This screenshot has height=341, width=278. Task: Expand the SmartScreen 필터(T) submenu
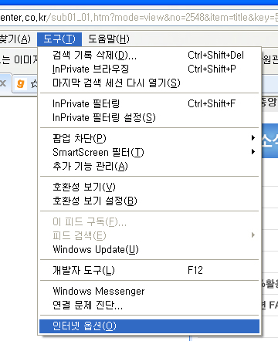(149, 152)
